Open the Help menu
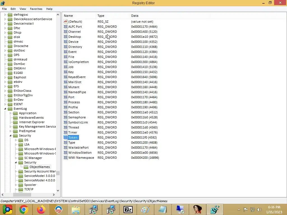This screenshot has width=287, height=215. coord(49,9)
